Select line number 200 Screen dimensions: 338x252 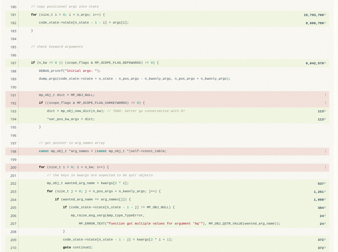(x=13, y=167)
